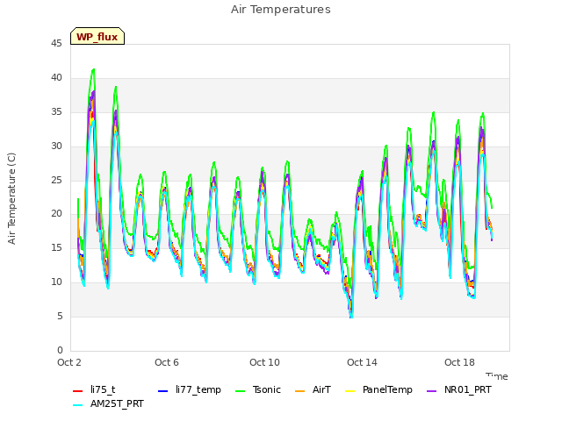Toggle the li77_temp legend entry
The width and height of the screenshot is (562, 421).
click(x=190, y=389)
